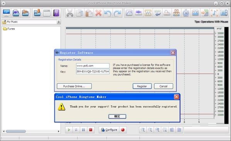This screenshot has width=231, height=141.
Task: Click the red X Delete icon
Action: [x=98, y=13]
